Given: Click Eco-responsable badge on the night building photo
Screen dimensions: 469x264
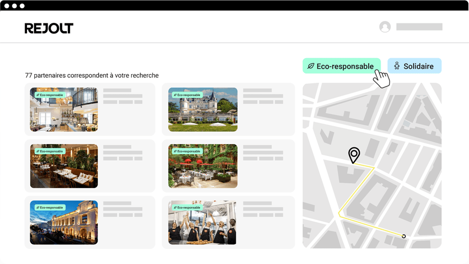Looking at the screenshot, I should [49, 208].
